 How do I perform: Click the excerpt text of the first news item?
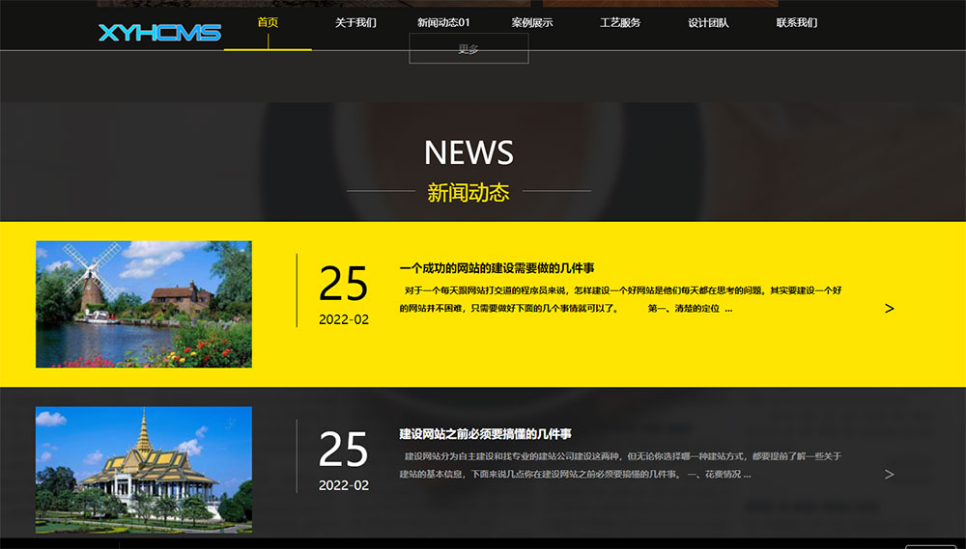(x=620, y=299)
